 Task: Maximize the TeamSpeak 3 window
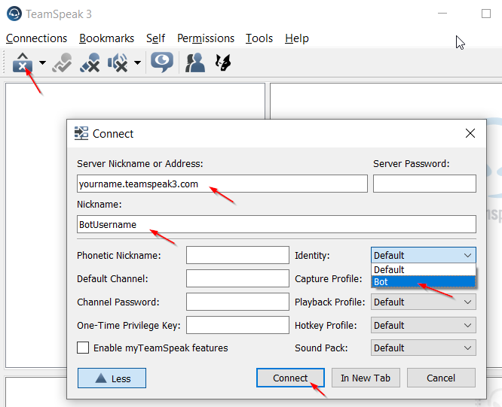pyautogui.click(x=486, y=14)
